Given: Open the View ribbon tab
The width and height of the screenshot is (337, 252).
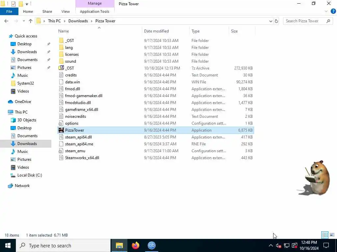Looking at the screenshot, I should tap(65, 11).
